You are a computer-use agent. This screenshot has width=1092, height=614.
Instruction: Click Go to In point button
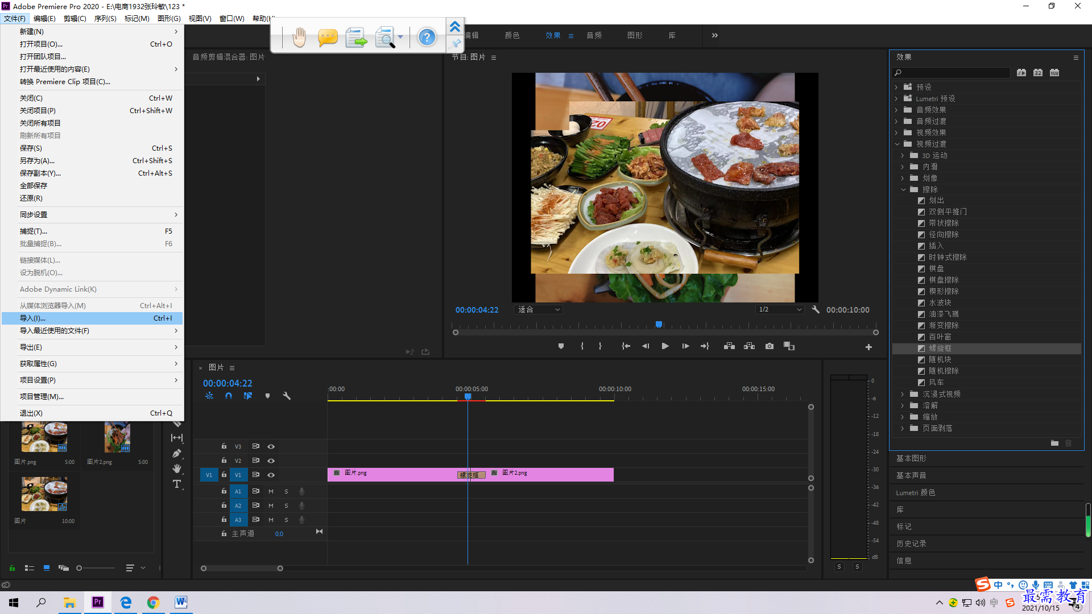[x=626, y=346]
